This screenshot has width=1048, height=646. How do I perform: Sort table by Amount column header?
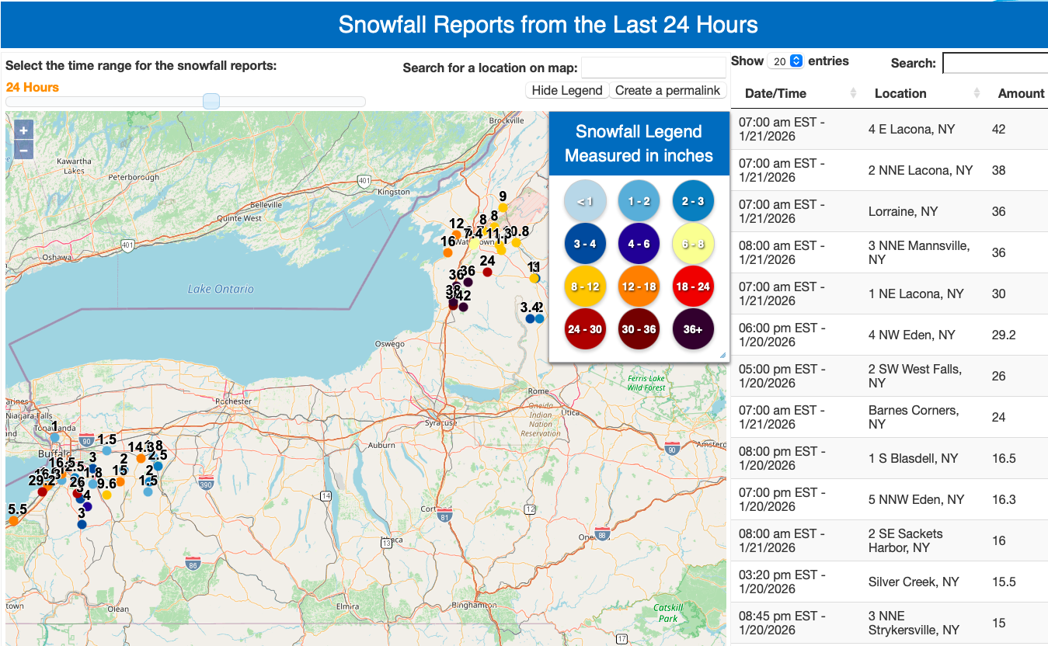pyautogui.click(x=1020, y=93)
